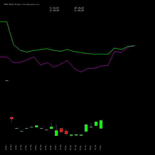Click the 16 Mar date label

point(21,147)
